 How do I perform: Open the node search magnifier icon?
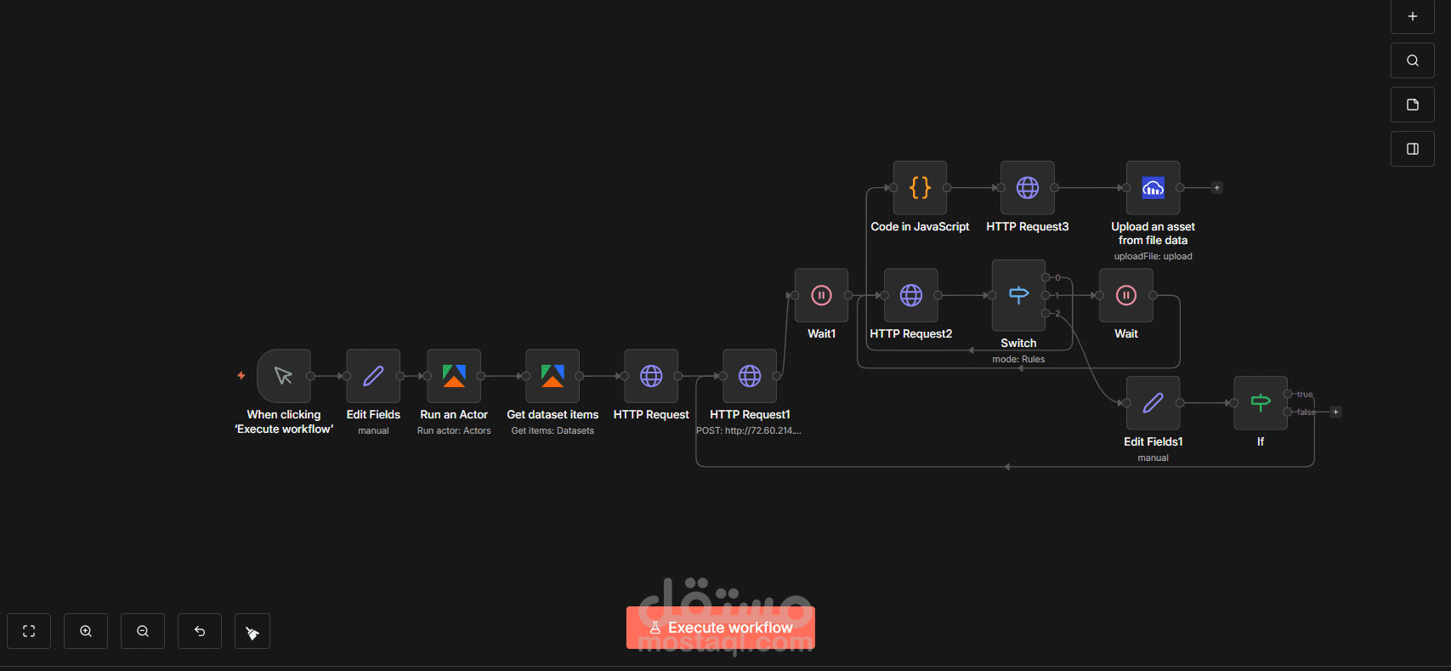pyautogui.click(x=1413, y=60)
